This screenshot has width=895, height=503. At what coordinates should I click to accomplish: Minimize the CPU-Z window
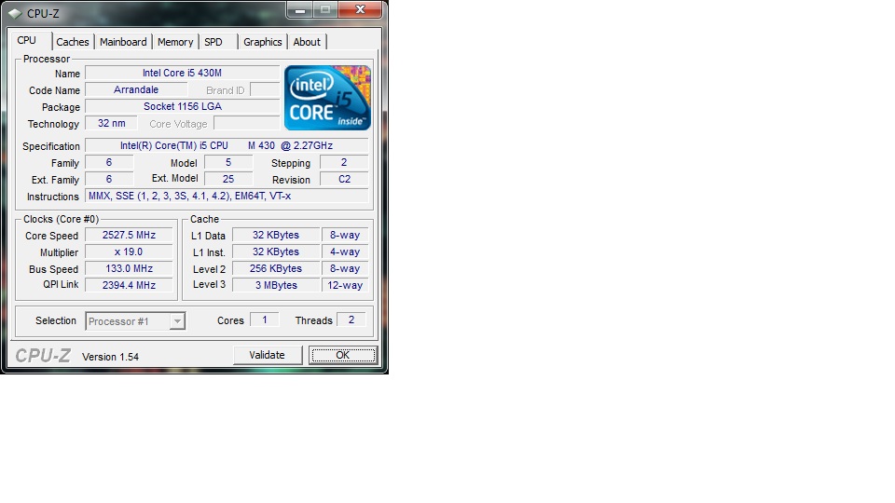tap(300, 9)
